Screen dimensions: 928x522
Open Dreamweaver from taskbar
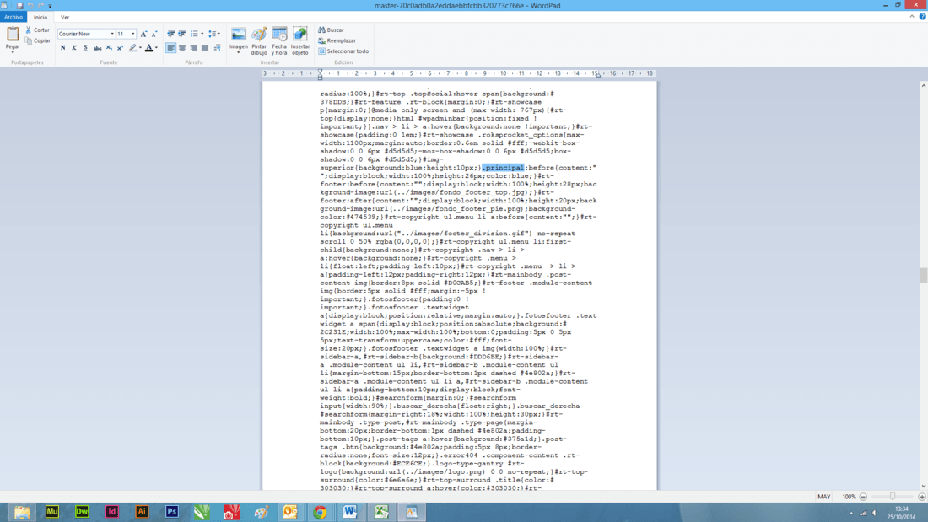[82, 512]
